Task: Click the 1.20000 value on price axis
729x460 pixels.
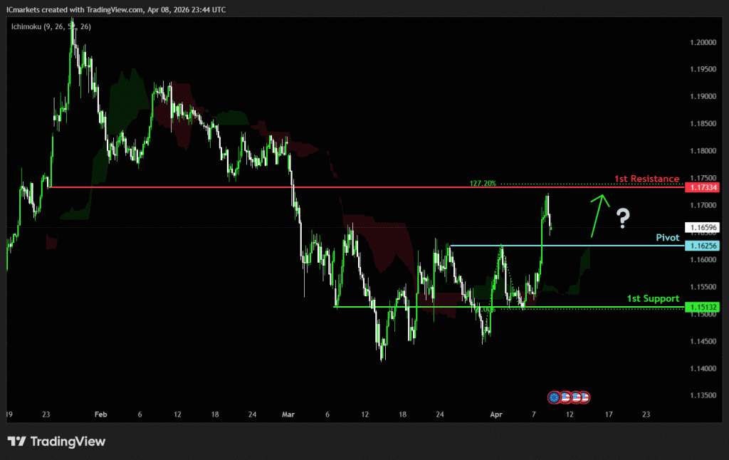Action: pyautogui.click(x=702, y=42)
